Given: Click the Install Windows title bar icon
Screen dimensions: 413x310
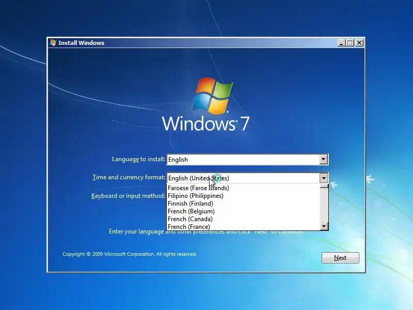Looking at the screenshot, I should coord(53,43).
